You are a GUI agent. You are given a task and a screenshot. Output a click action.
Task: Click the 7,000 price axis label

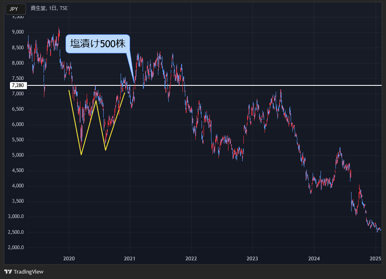tap(18, 94)
